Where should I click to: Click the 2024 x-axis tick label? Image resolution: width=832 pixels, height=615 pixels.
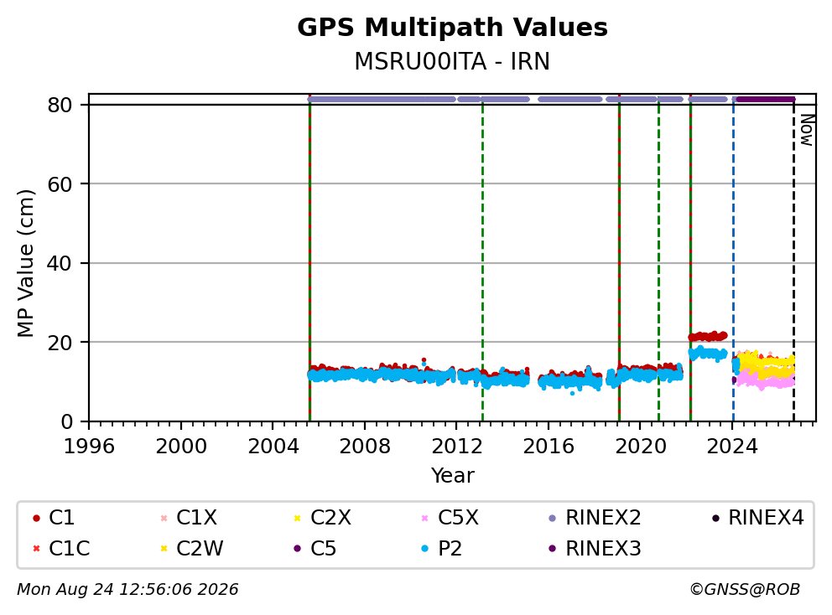pyautogui.click(x=732, y=447)
